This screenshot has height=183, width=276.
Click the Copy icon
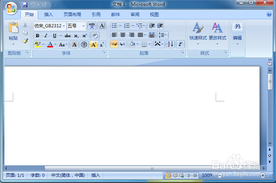pos(25,33)
